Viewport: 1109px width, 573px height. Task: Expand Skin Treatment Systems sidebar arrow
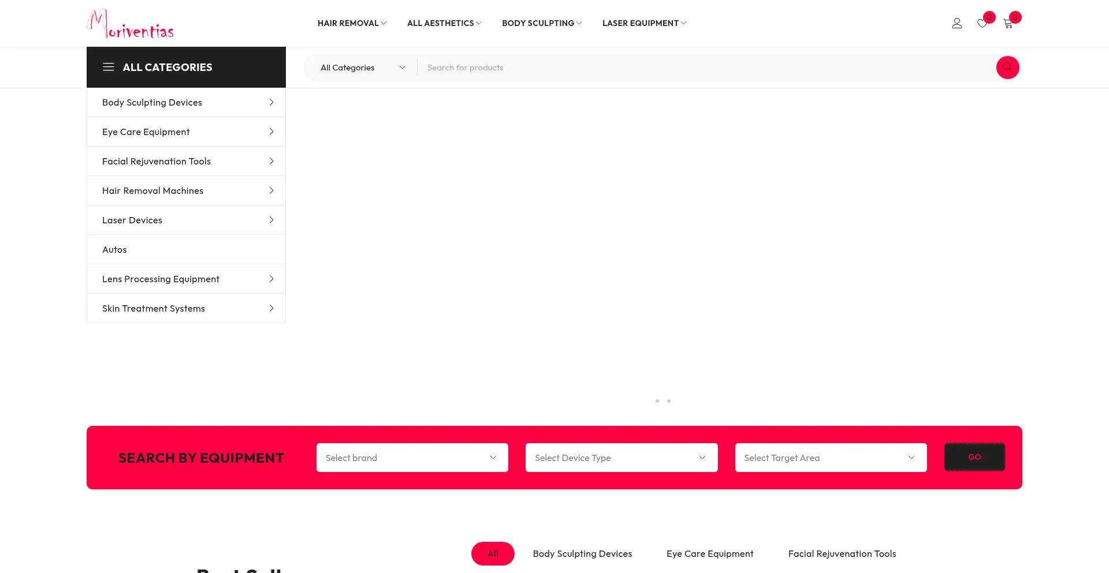point(271,308)
